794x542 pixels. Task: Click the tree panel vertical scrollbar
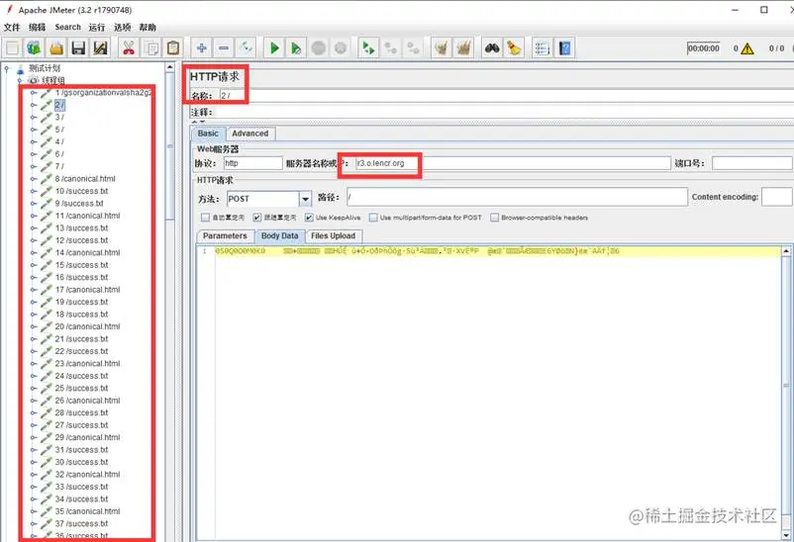[170, 146]
